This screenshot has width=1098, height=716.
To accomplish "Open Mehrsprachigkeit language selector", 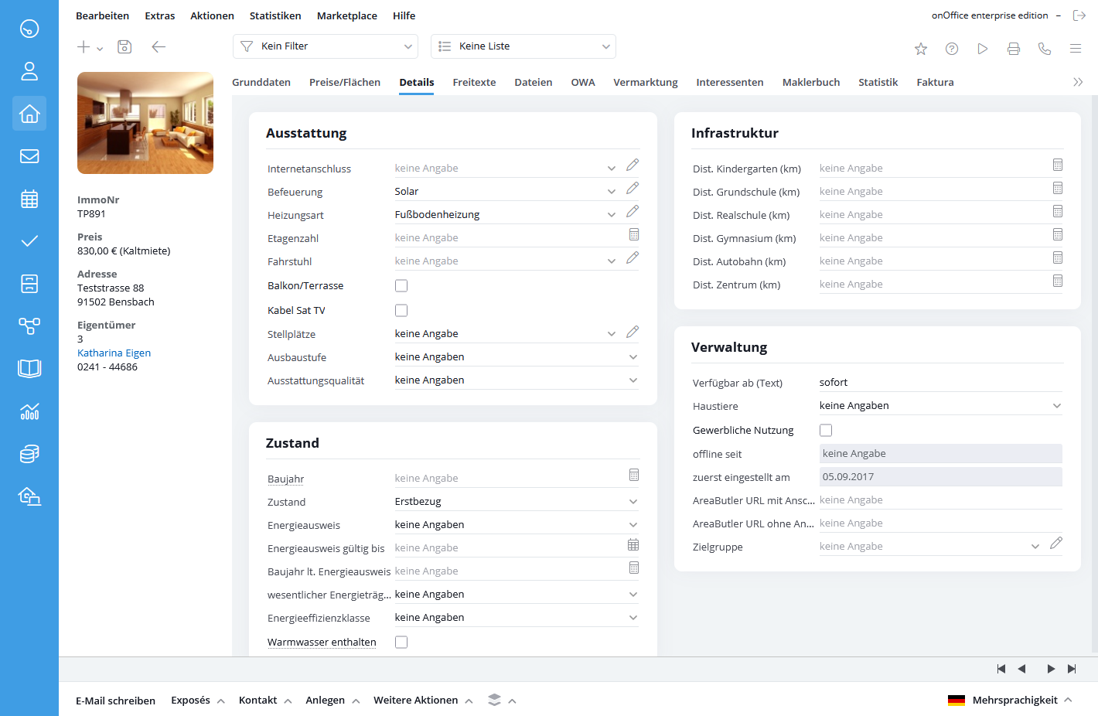I will point(1010,701).
